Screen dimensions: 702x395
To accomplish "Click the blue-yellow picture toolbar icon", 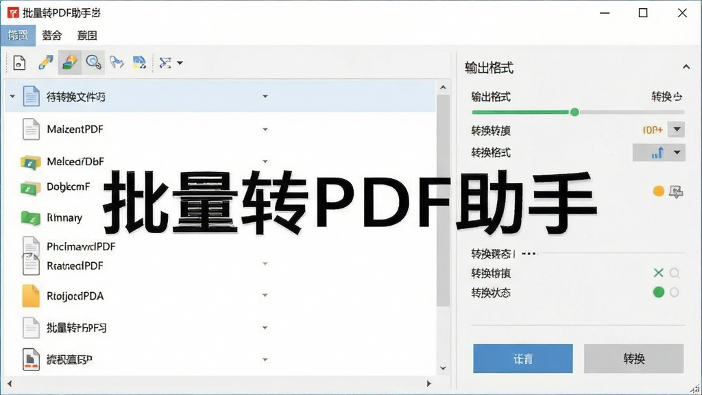I will tap(139, 62).
